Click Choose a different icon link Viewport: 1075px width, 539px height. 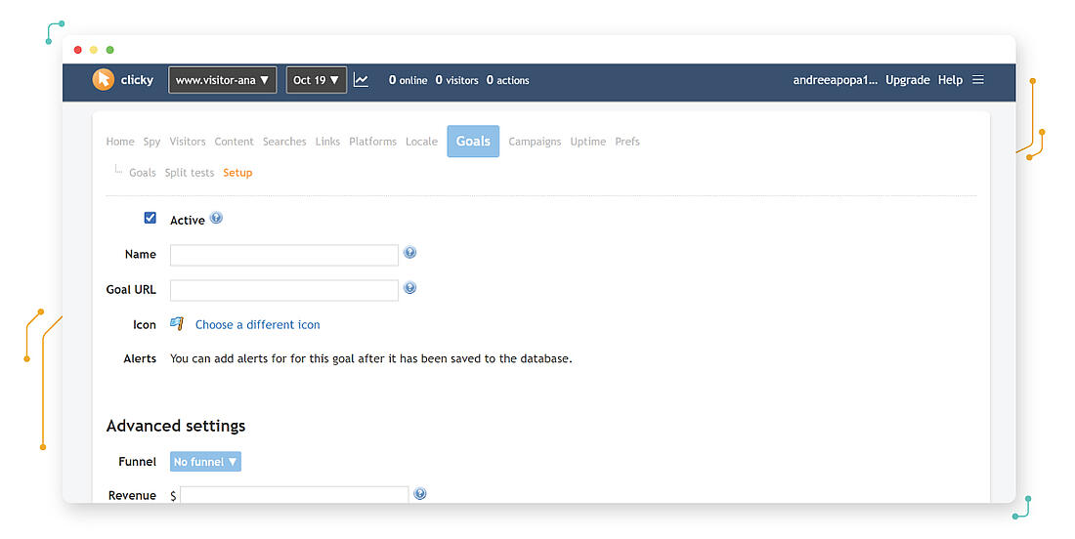pos(258,324)
